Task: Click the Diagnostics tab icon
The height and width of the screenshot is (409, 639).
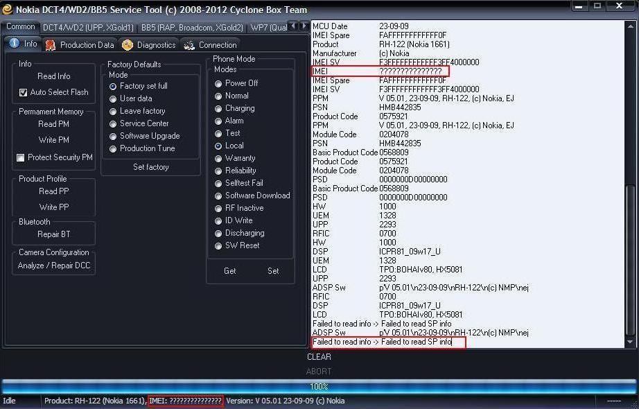Action: click(128, 45)
